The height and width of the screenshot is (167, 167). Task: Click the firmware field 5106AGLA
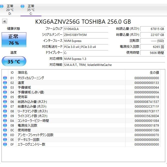[x=86, y=29]
